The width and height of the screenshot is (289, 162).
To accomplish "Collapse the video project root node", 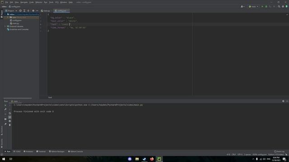I will [x=5, y=14].
